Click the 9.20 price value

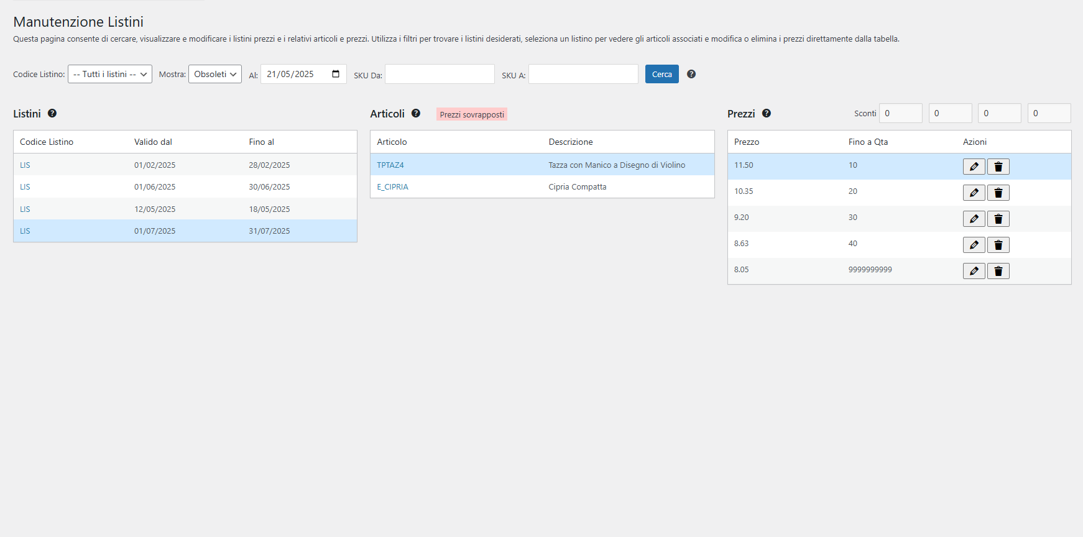point(742,218)
